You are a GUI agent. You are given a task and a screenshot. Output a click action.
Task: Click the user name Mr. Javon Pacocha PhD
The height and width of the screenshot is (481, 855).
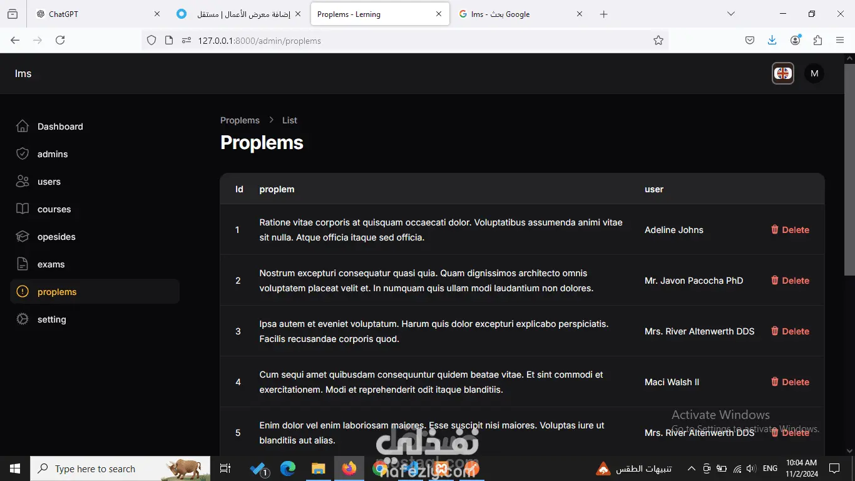(x=694, y=281)
